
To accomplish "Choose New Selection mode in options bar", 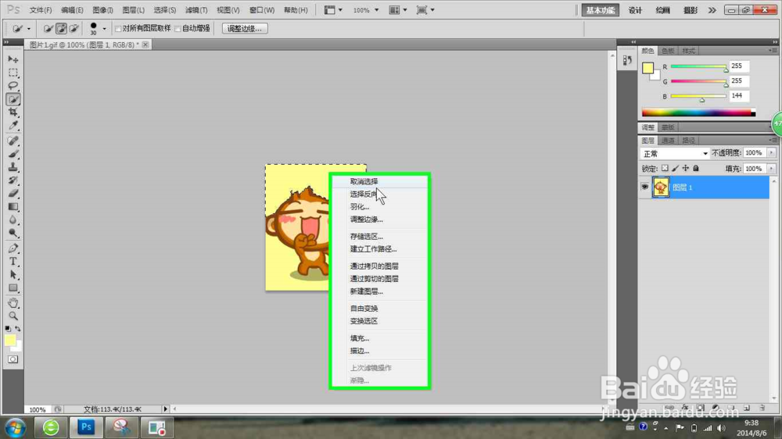I will tap(48, 28).
